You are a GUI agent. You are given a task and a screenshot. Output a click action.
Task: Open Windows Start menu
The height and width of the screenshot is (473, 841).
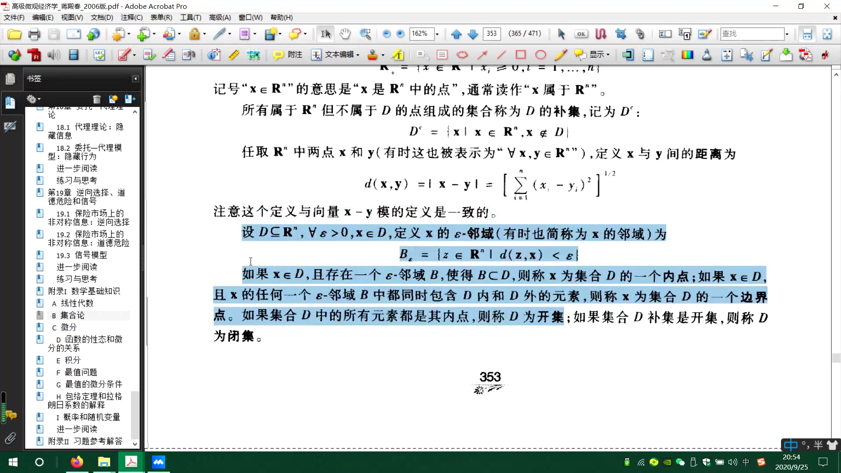coord(13,462)
